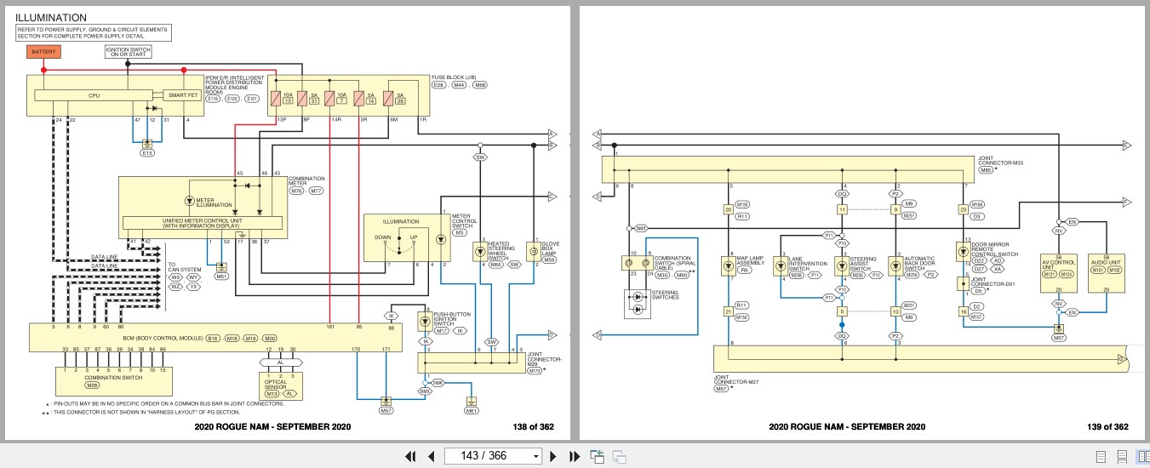
Task: Click the previous view icon
Action: [x=598, y=457]
